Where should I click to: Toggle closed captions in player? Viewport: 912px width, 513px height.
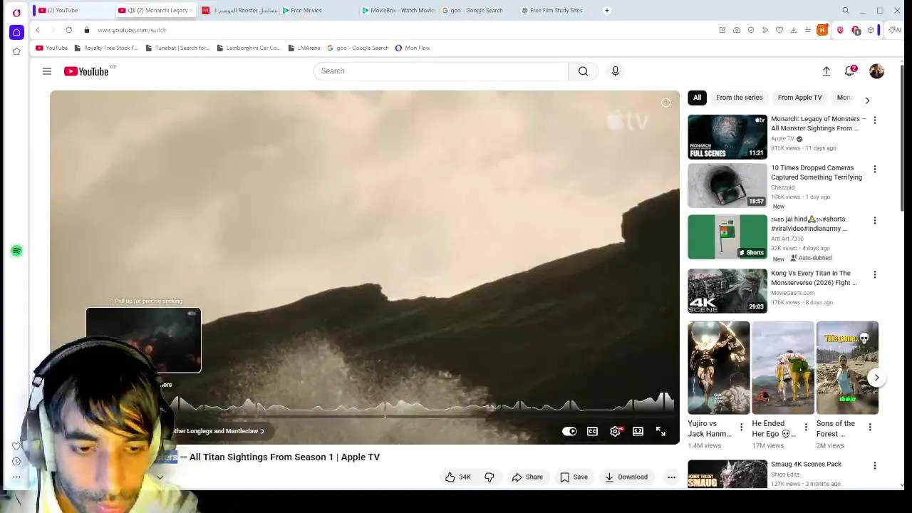tap(592, 431)
